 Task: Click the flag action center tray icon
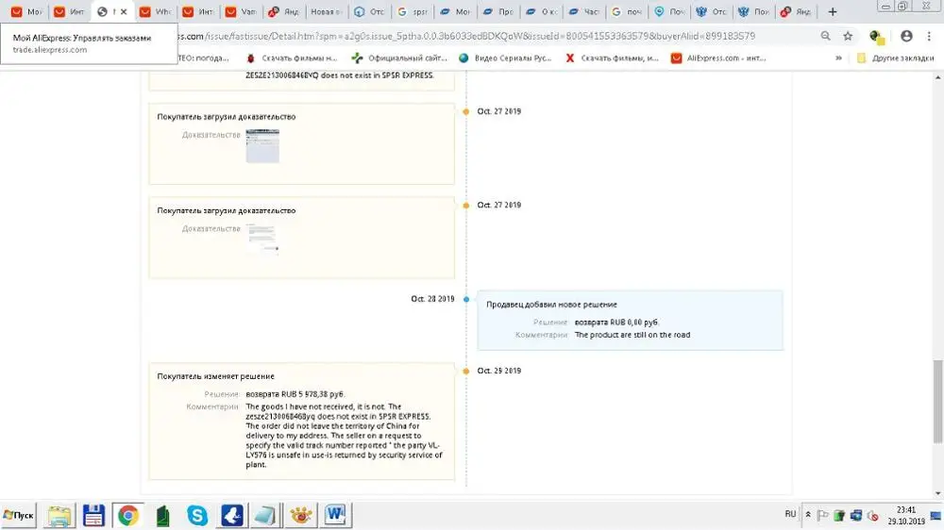[822, 516]
